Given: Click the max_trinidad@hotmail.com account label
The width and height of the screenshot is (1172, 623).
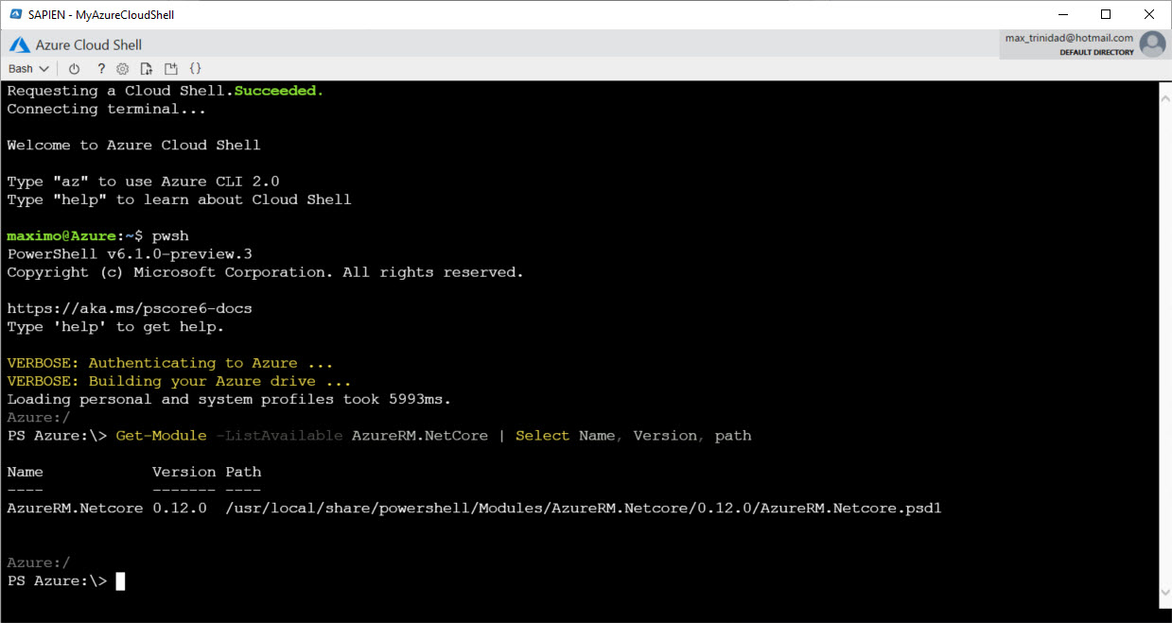Looking at the screenshot, I should (1068, 38).
